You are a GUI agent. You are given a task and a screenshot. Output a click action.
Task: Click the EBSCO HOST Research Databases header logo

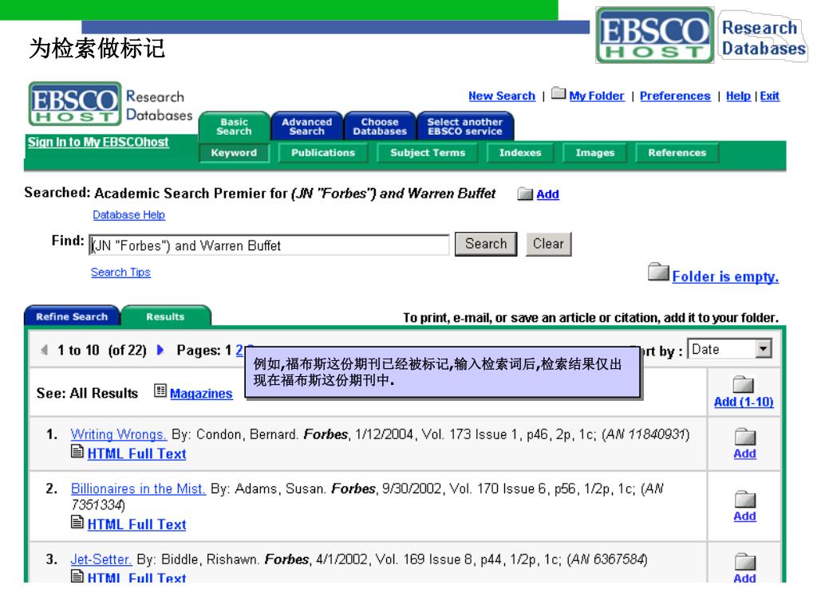pyautogui.click(x=701, y=35)
